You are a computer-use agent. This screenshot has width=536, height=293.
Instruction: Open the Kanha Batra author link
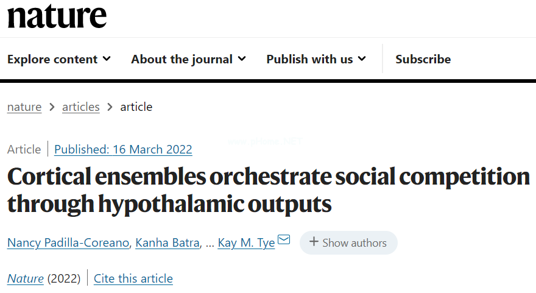167,242
